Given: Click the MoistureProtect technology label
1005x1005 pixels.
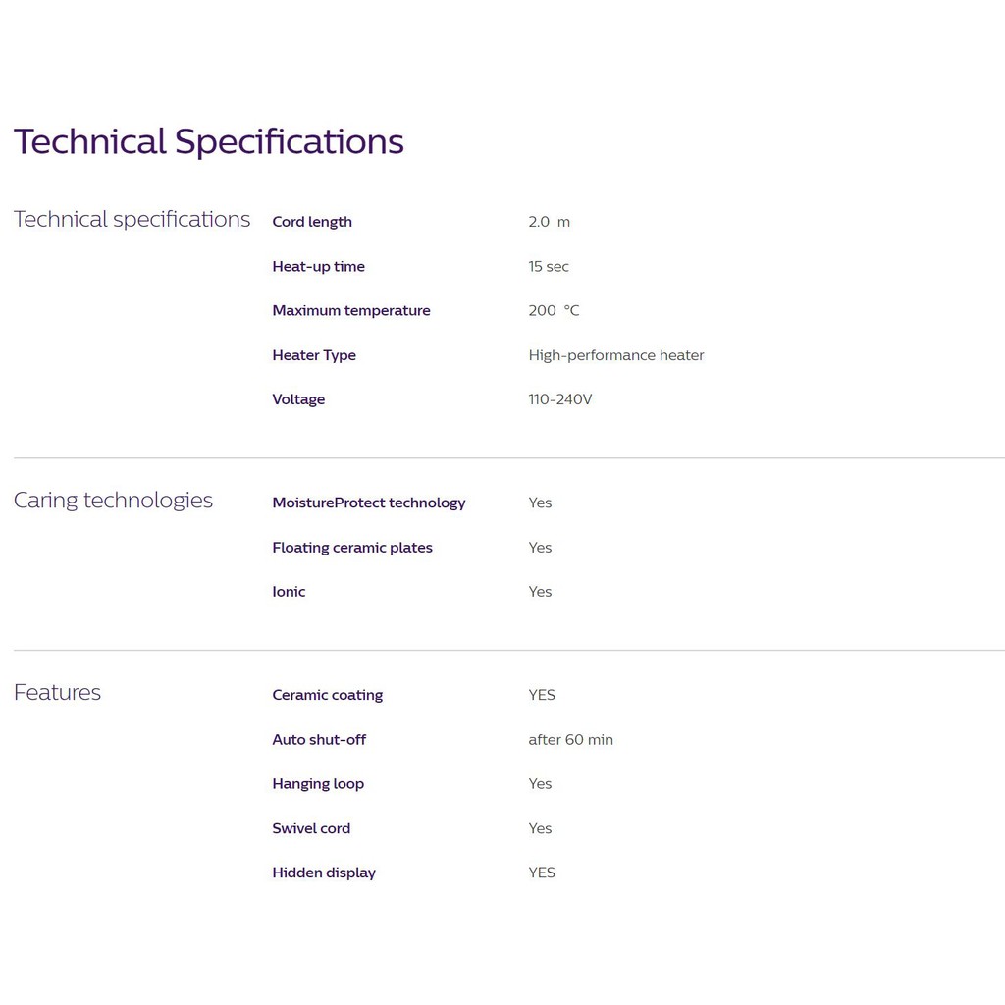Looking at the screenshot, I should pyautogui.click(x=369, y=502).
